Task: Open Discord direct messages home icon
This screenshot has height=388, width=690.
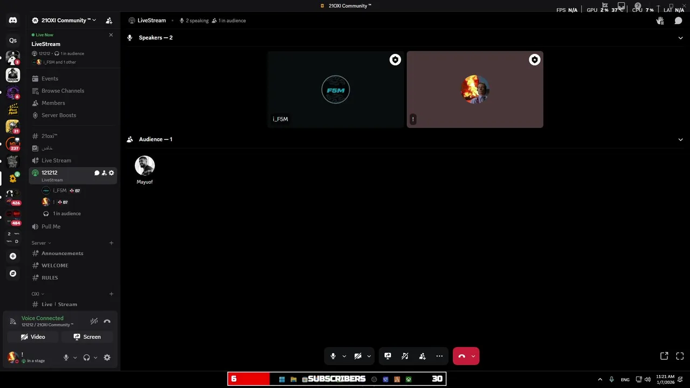Action: (x=13, y=20)
